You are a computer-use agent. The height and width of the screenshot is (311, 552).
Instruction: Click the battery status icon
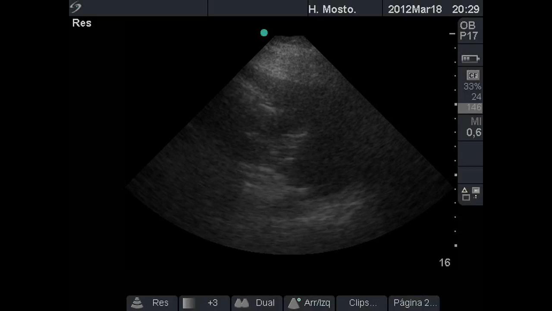pos(470,59)
